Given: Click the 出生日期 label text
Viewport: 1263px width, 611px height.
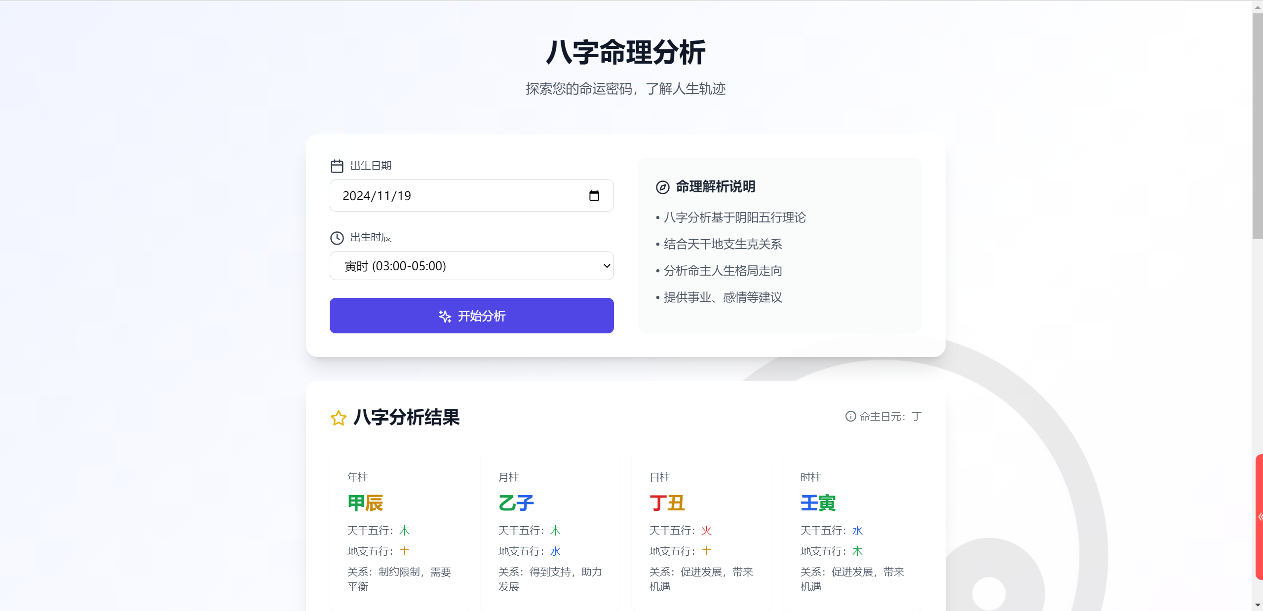Looking at the screenshot, I should [x=371, y=166].
